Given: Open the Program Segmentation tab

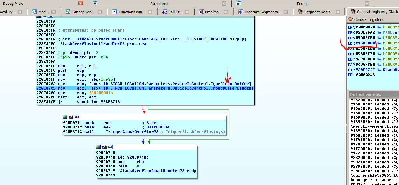Looking at the screenshot, I should pyautogui.click(x=262, y=12).
